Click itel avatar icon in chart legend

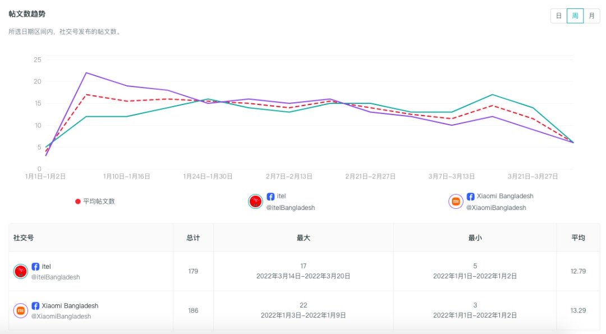pyautogui.click(x=255, y=202)
